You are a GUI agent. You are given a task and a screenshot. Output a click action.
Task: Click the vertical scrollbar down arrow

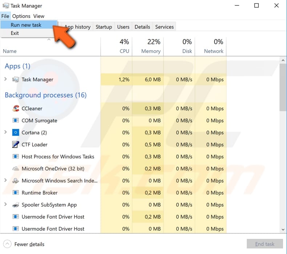click(283, 230)
